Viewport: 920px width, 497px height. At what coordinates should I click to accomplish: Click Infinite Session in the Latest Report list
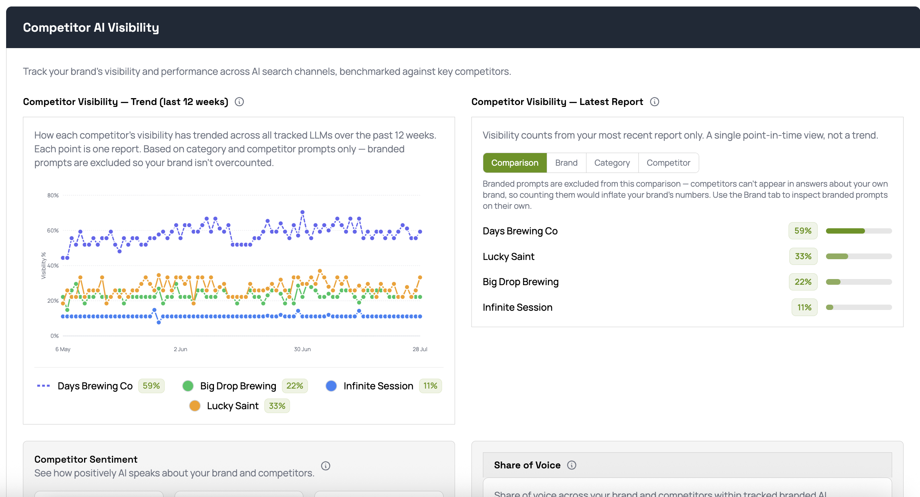click(518, 307)
